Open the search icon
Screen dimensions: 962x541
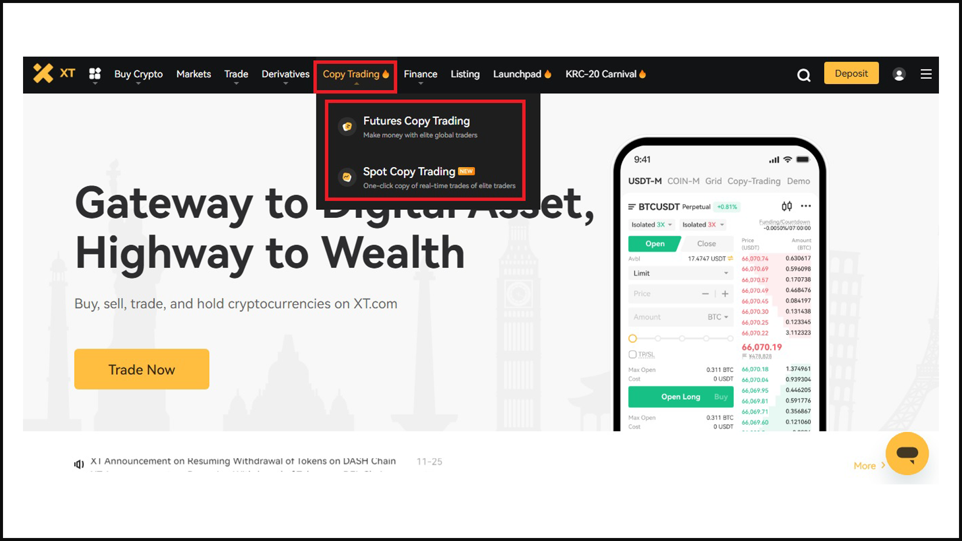(804, 74)
